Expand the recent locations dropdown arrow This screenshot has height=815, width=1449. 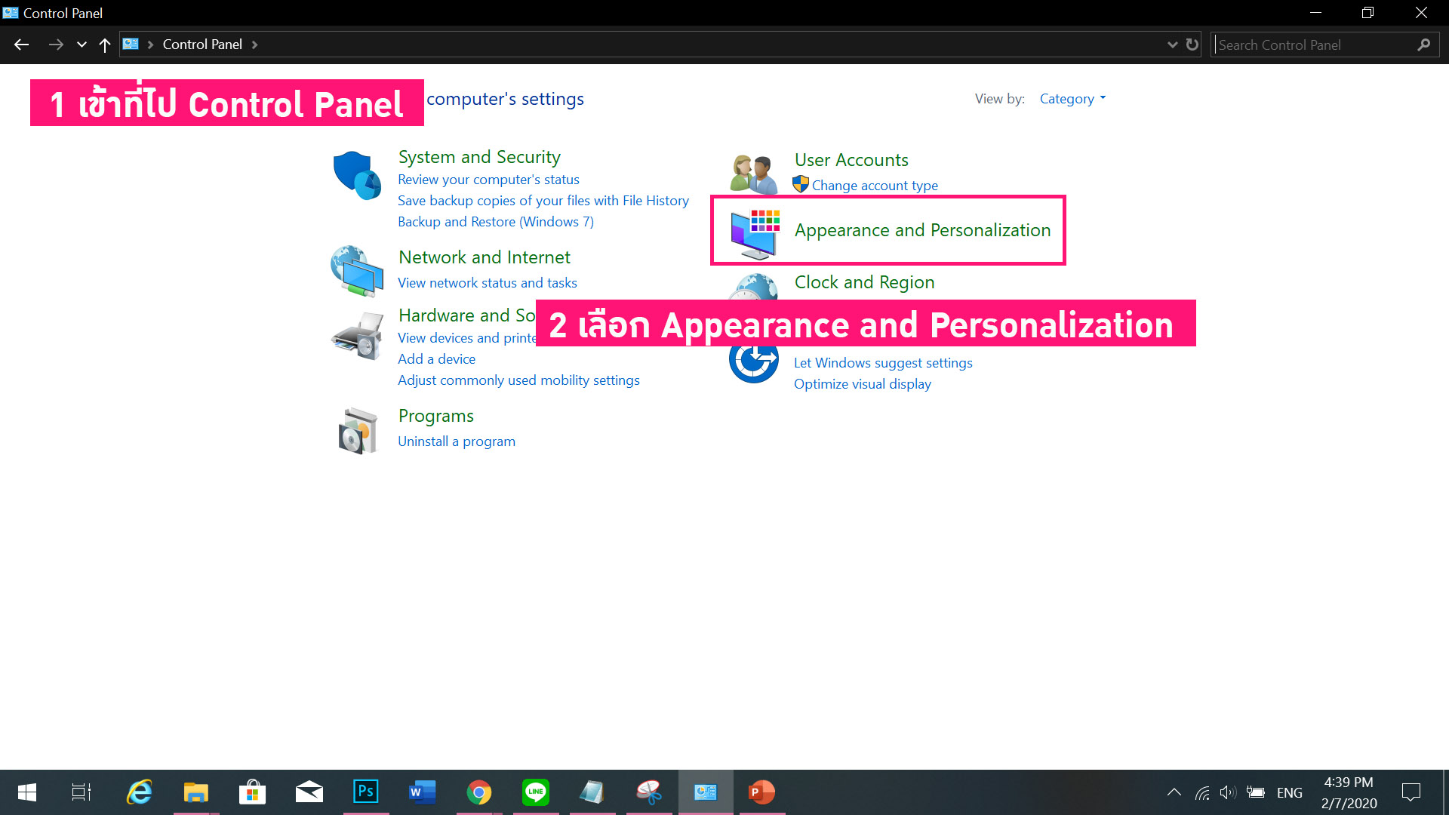[x=82, y=45]
